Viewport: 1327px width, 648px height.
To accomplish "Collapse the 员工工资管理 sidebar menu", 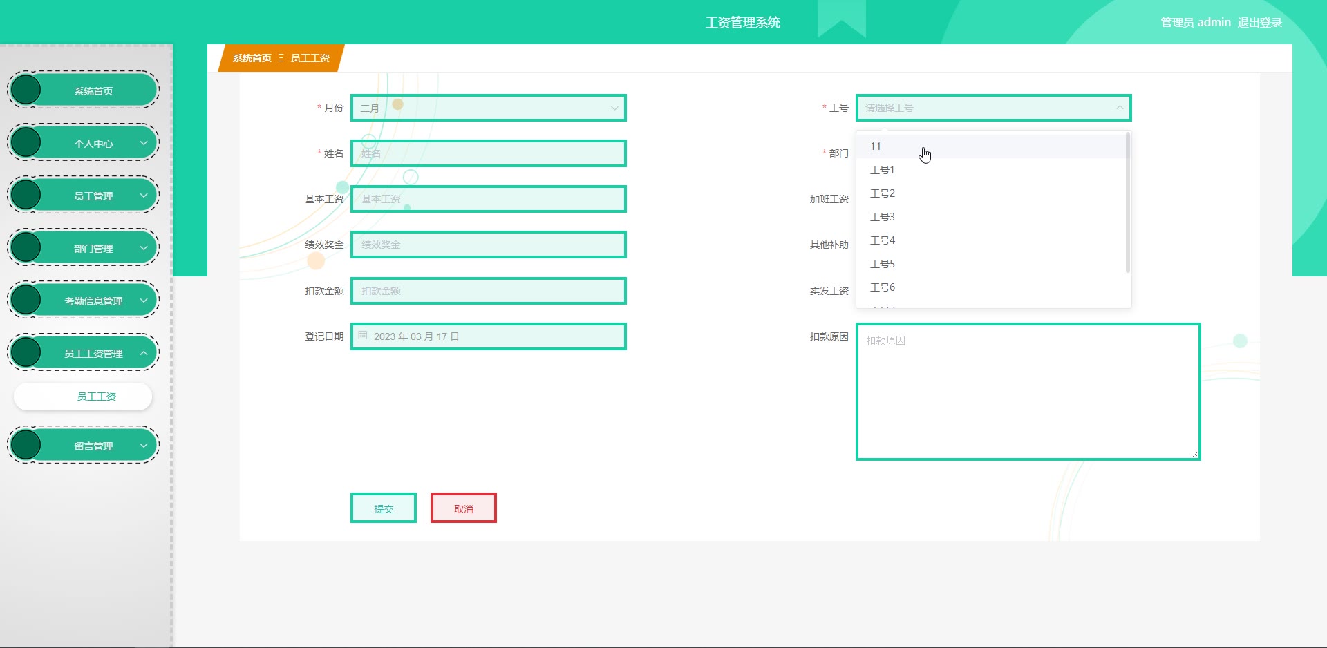I will (x=83, y=353).
